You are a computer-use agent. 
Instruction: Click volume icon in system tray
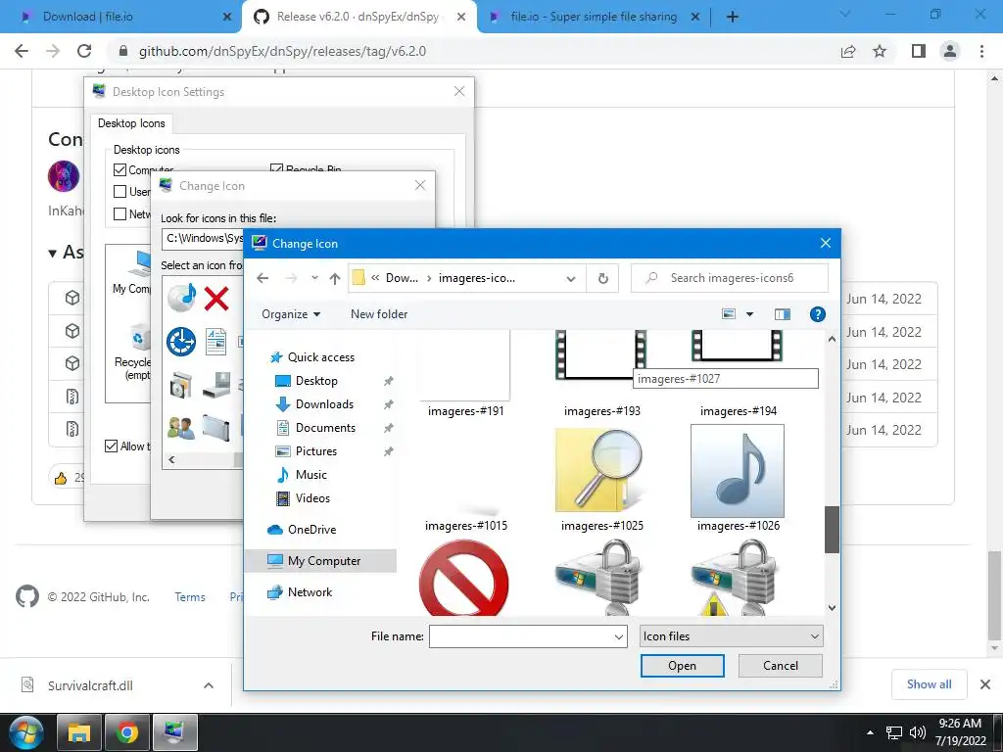(x=917, y=732)
